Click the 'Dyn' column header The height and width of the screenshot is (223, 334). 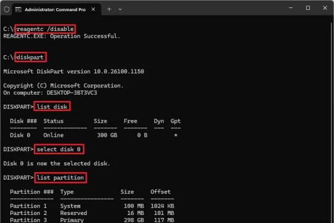(x=159, y=121)
